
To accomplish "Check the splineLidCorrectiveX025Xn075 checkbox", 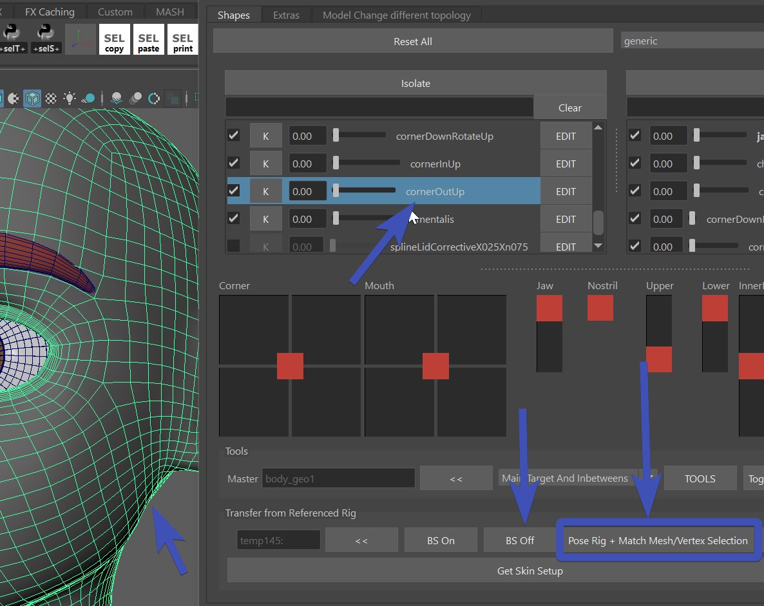I will pos(234,246).
